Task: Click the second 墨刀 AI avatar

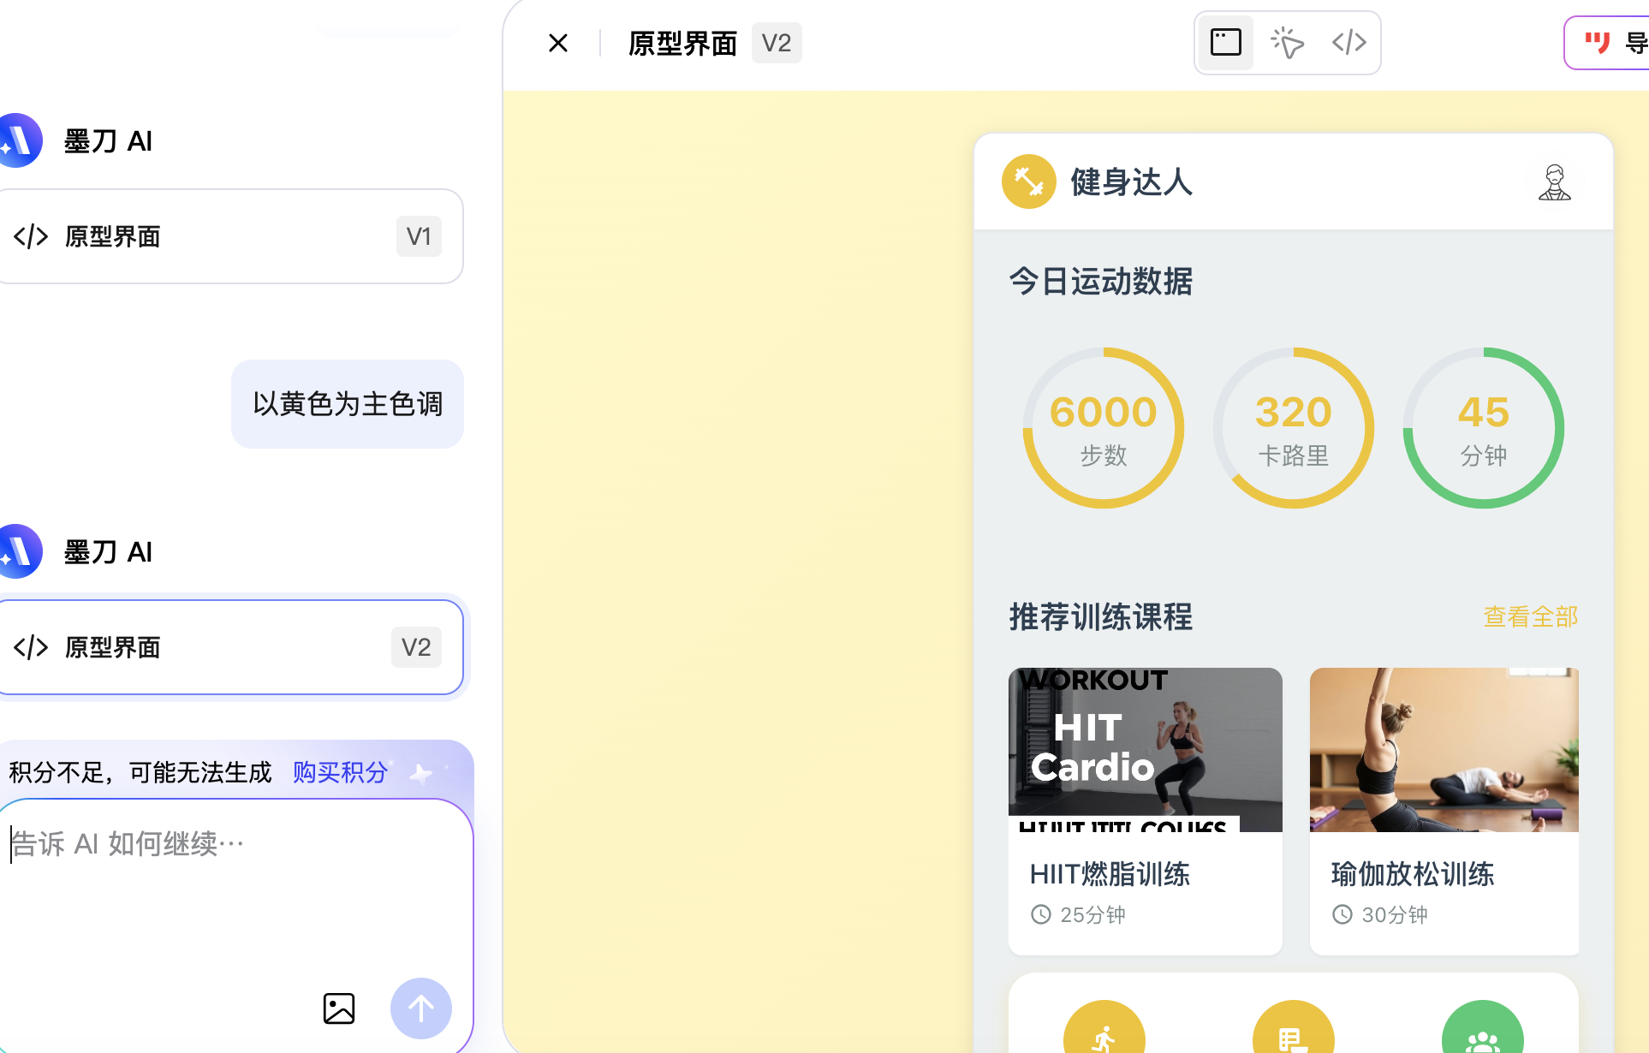Action: (19, 551)
